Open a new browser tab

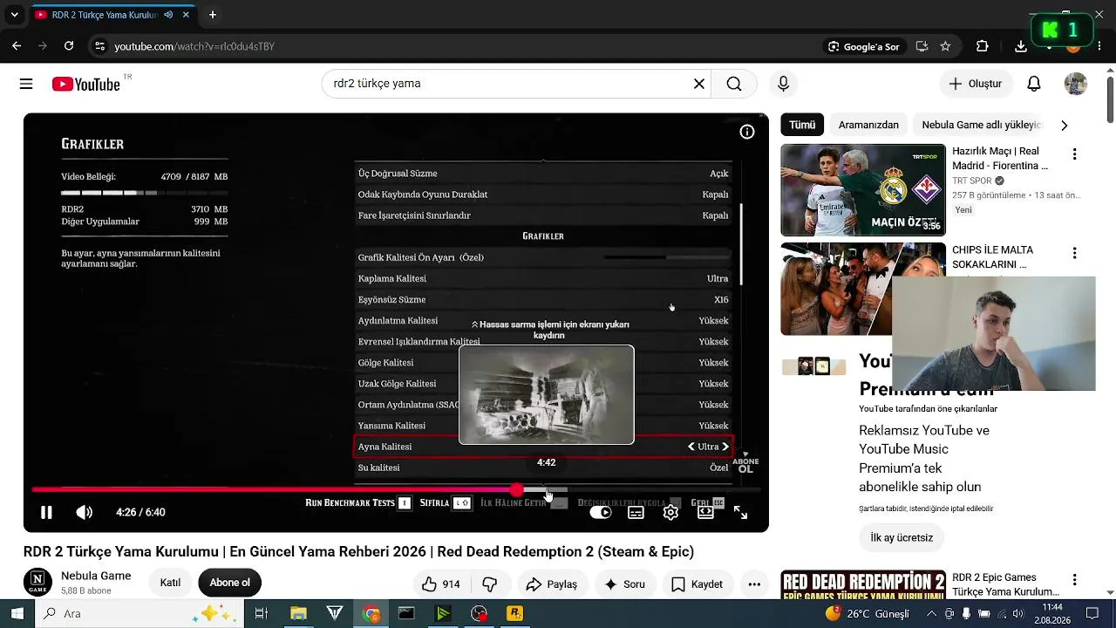[x=213, y=15]
